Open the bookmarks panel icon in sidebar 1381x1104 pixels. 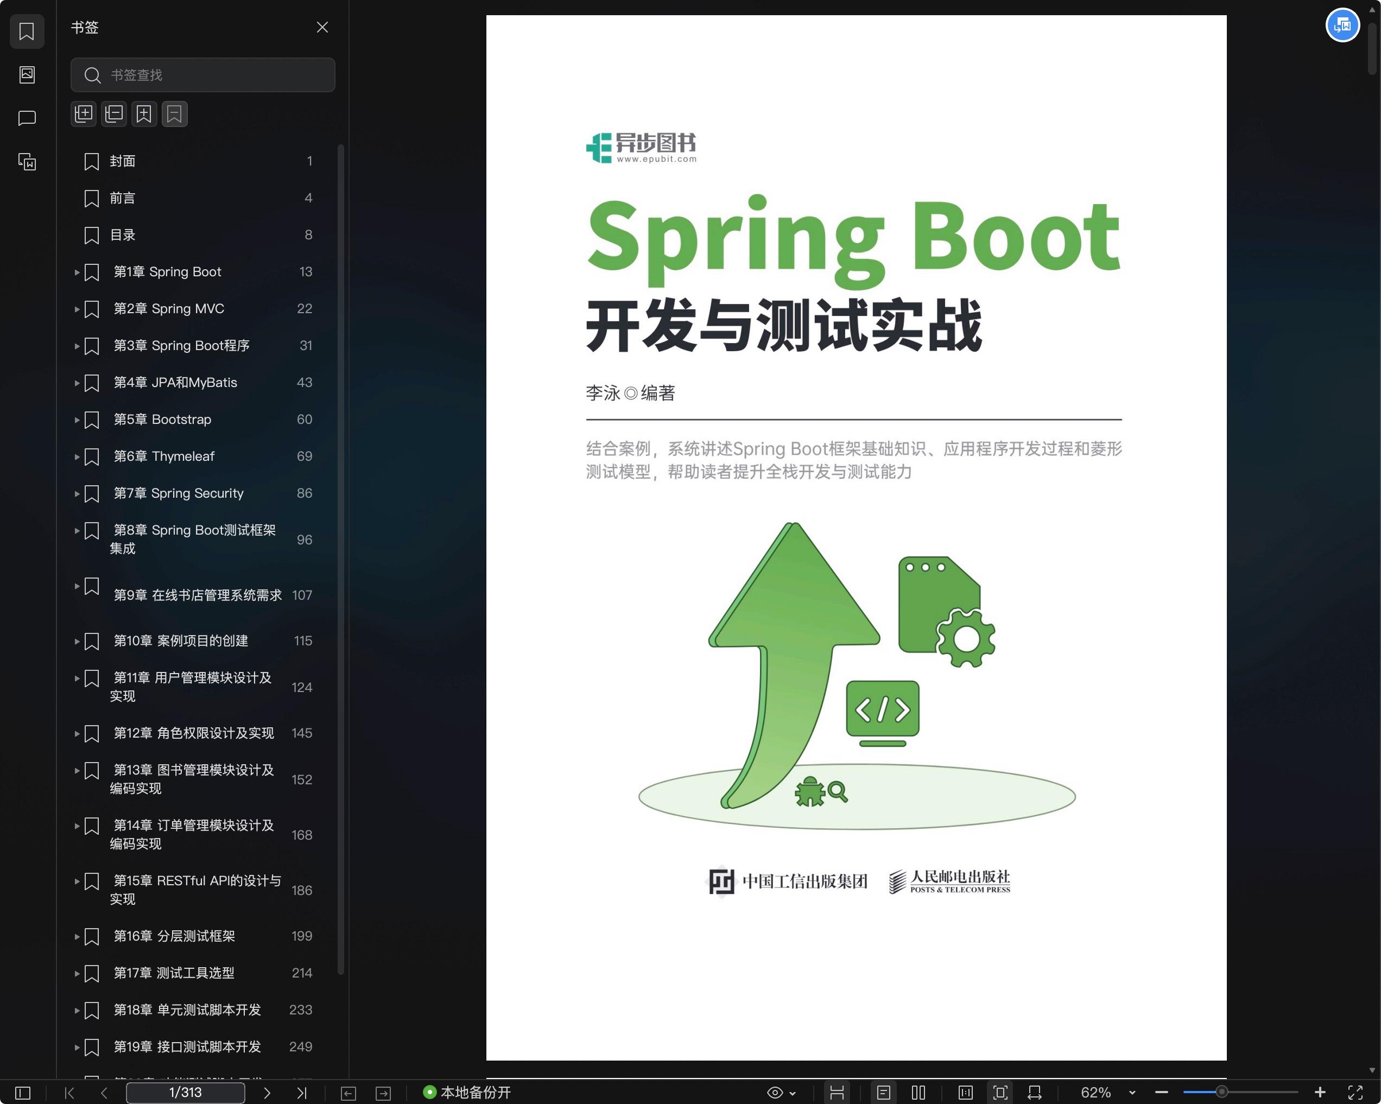[x=27, y=31]
